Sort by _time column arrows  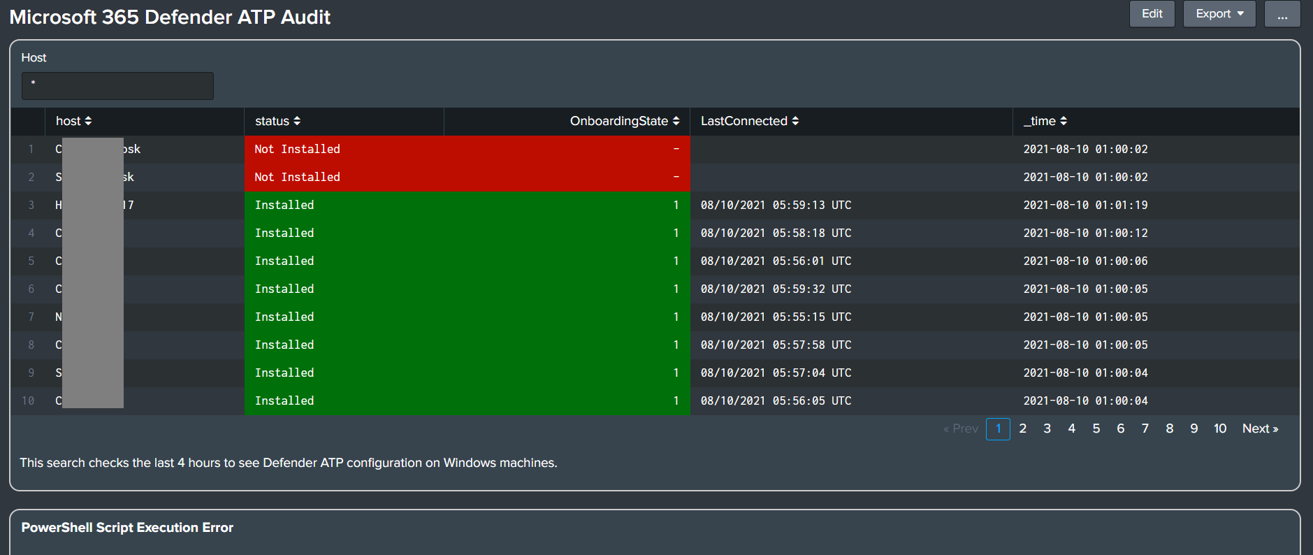click(1064, 121)
